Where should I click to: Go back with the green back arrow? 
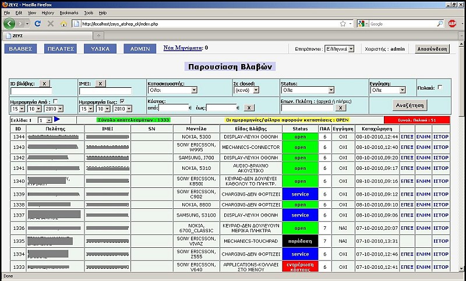[9, 24]
